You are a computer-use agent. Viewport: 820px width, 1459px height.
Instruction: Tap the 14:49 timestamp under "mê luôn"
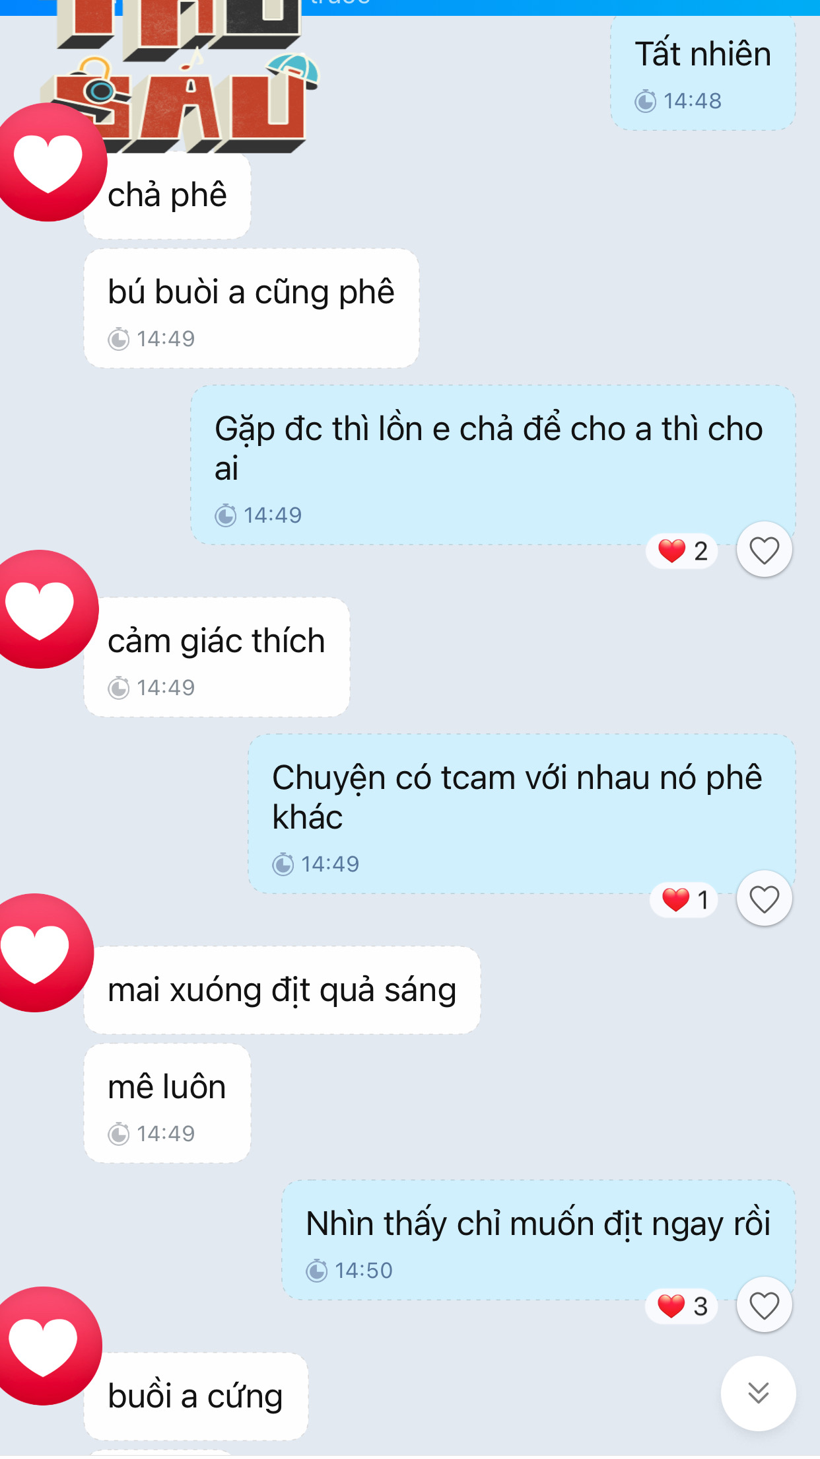[x=166, y=1134]
